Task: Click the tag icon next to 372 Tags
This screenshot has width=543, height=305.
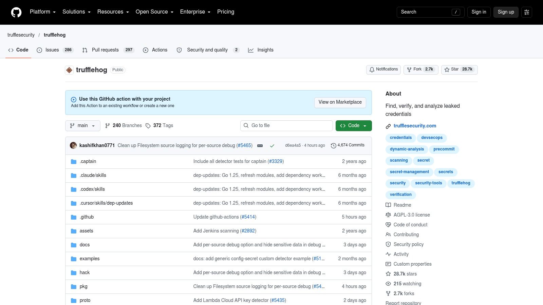Action: (148, 126)
